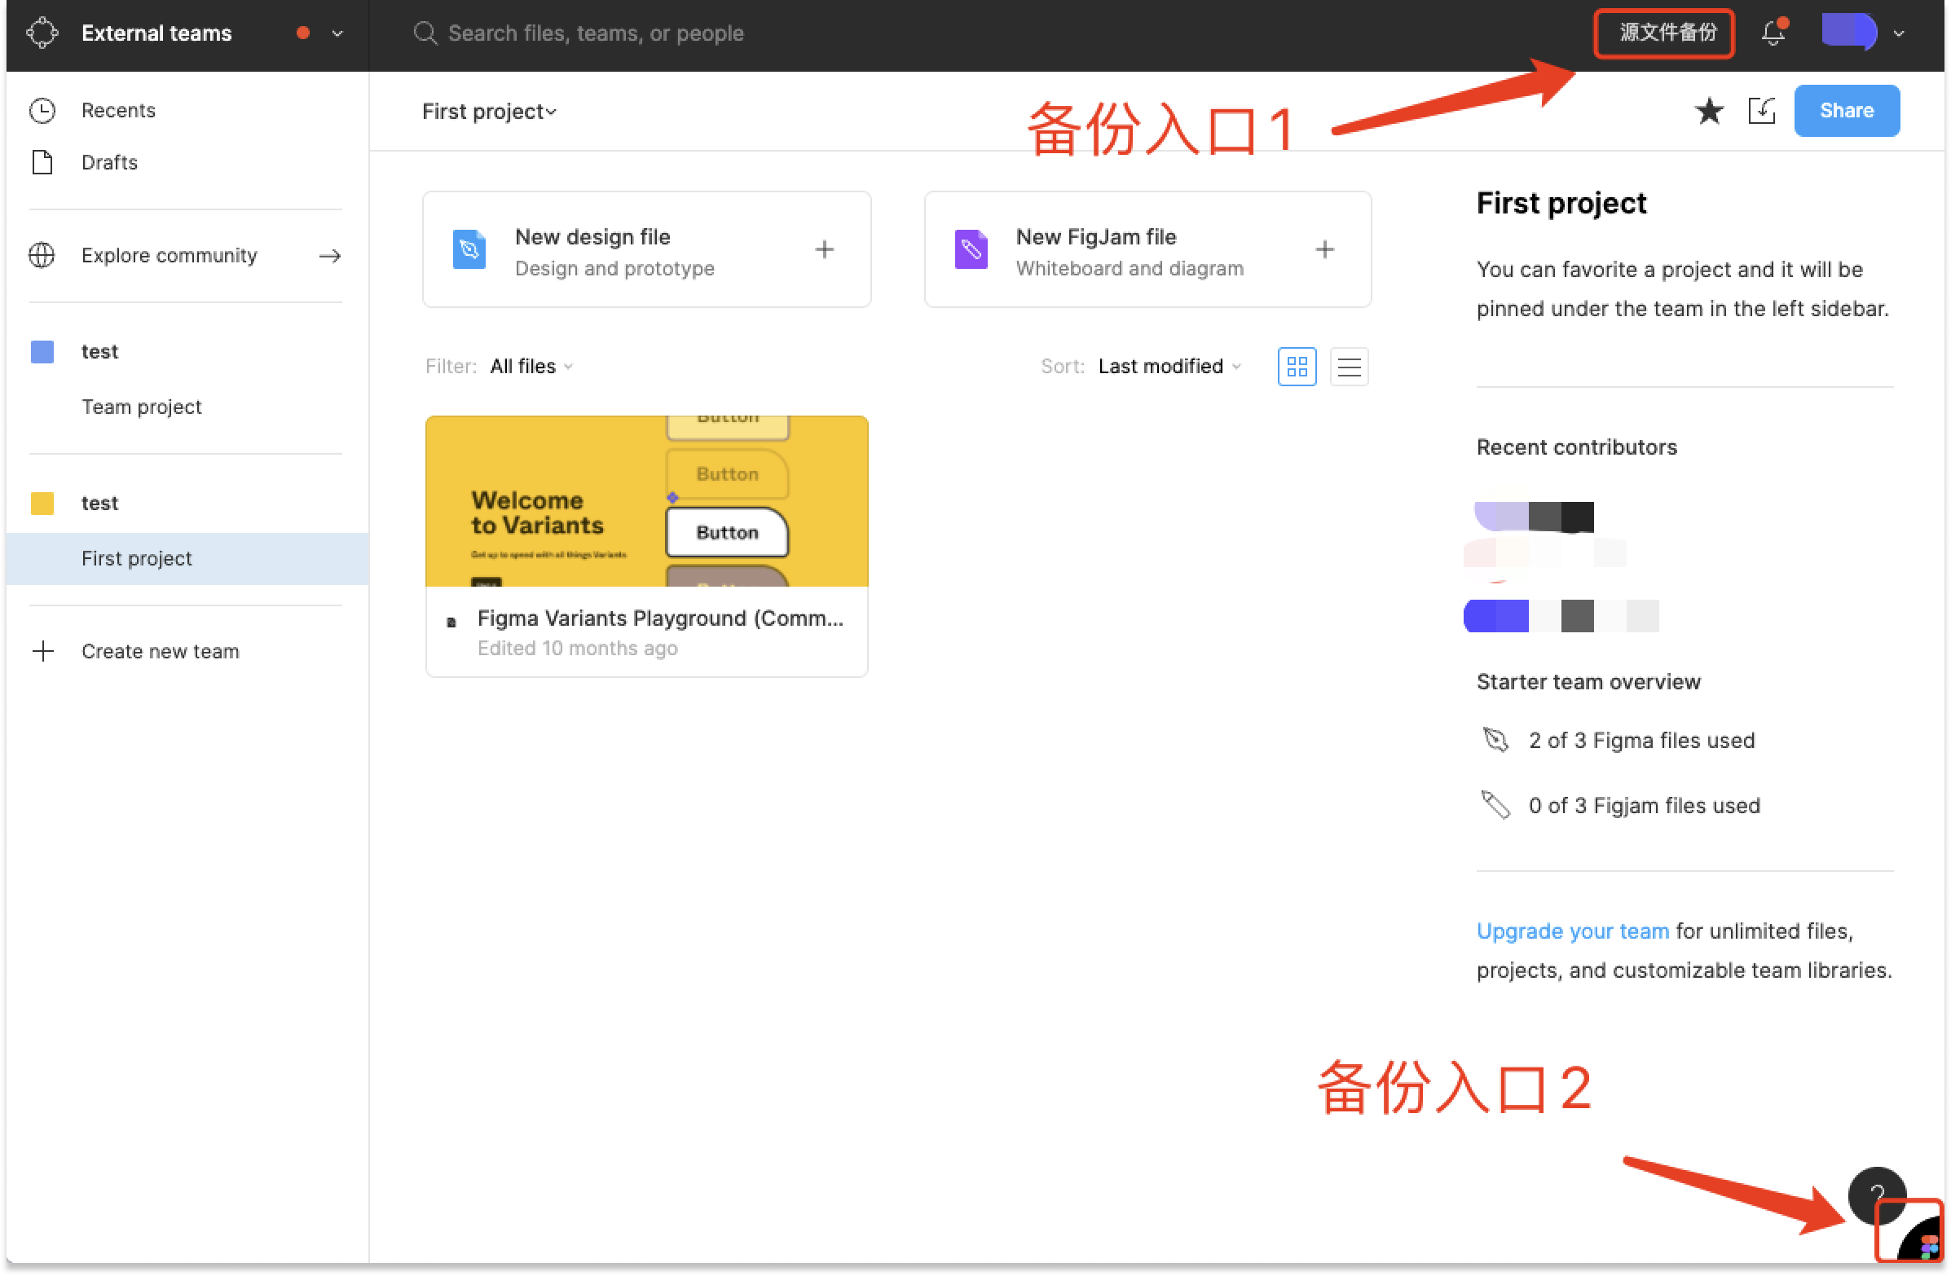This screenshot has height=1276, width=1951.
Task: Click the plus on New design file
Action: click(x=825, y=250)
